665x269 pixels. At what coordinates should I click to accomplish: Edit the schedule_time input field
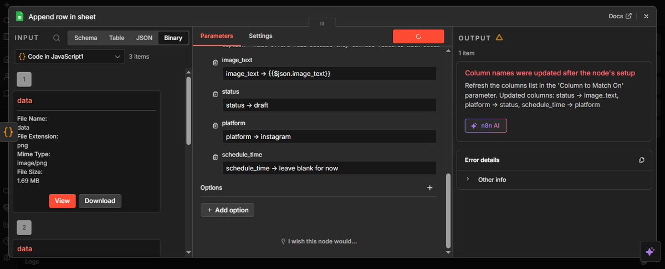pyautogui.click(x=329, y=168)
